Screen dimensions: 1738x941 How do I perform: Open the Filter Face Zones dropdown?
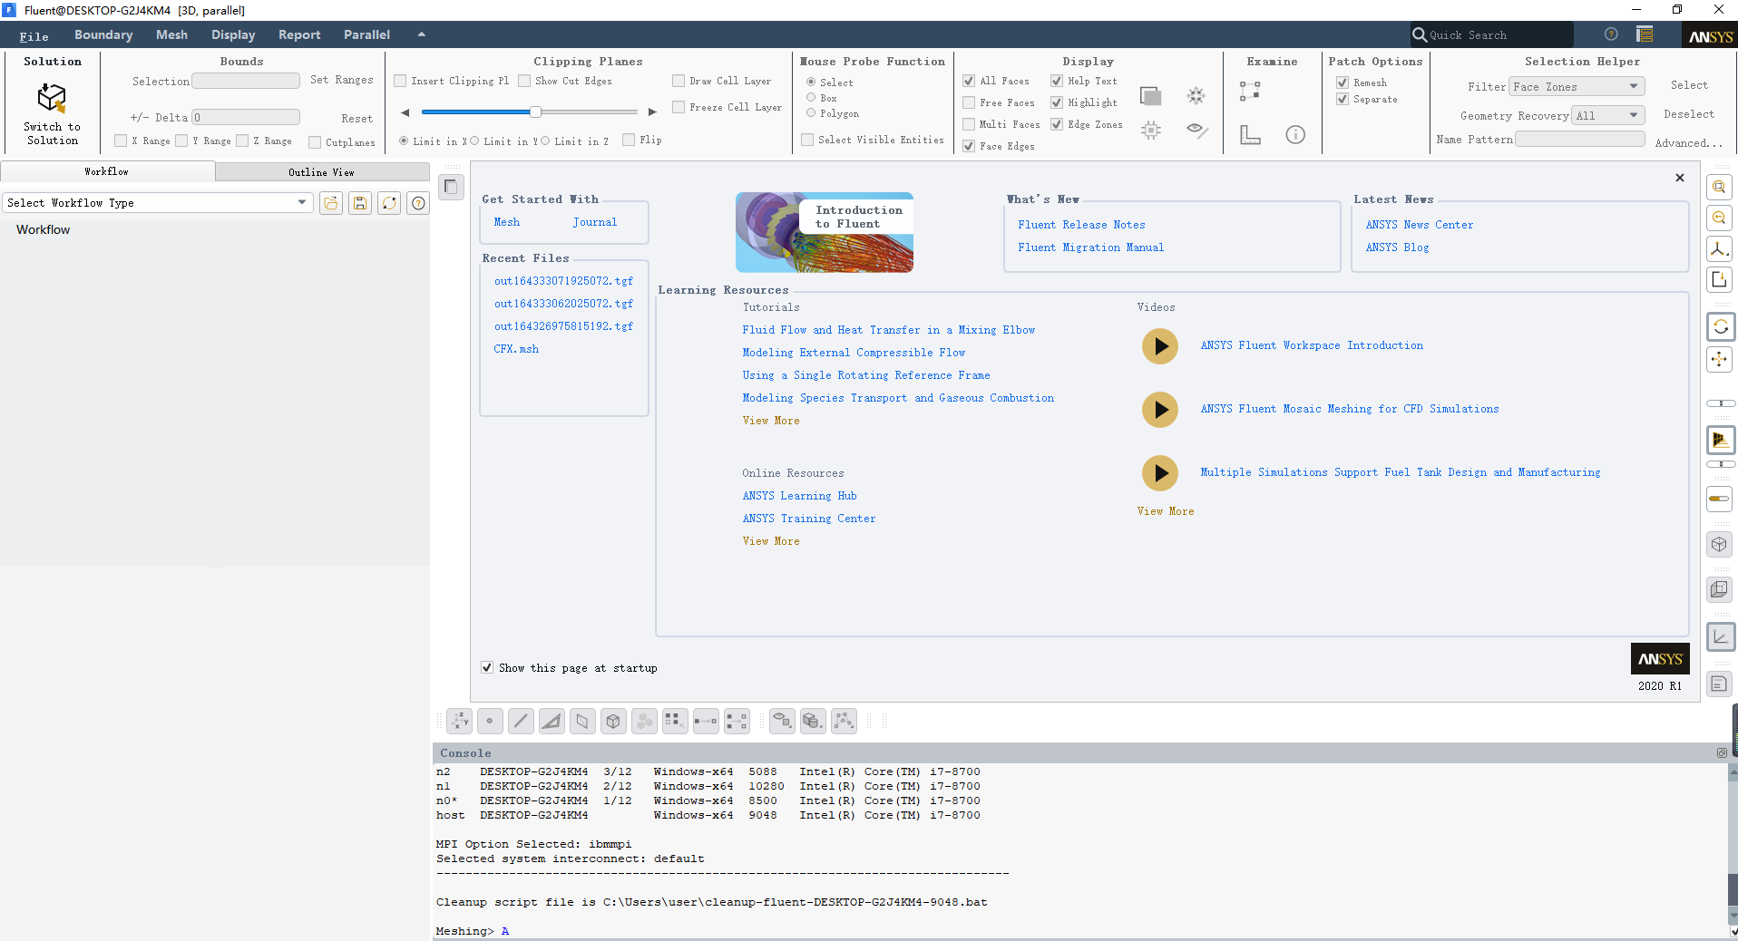pyautogui.click(x=1577, y=87)
